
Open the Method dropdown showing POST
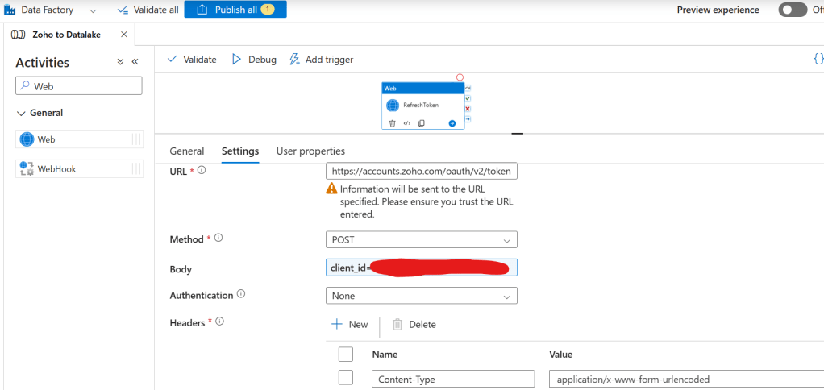coord(421,240)
